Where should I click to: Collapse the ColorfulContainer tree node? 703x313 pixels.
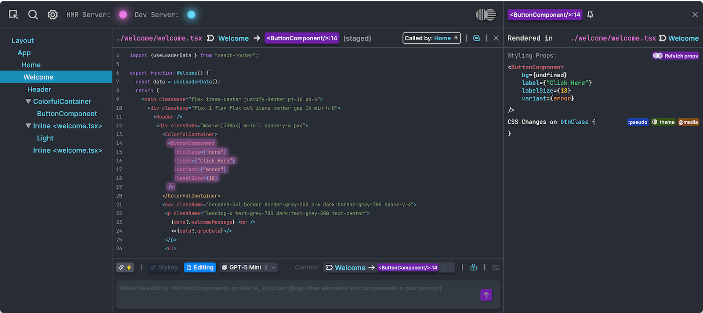pyautogui.click(x=28, y=101)
